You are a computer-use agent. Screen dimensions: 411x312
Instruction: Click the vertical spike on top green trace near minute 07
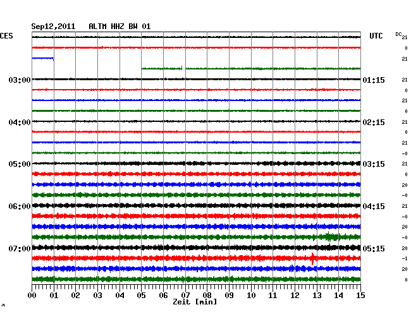pos(181,68)
